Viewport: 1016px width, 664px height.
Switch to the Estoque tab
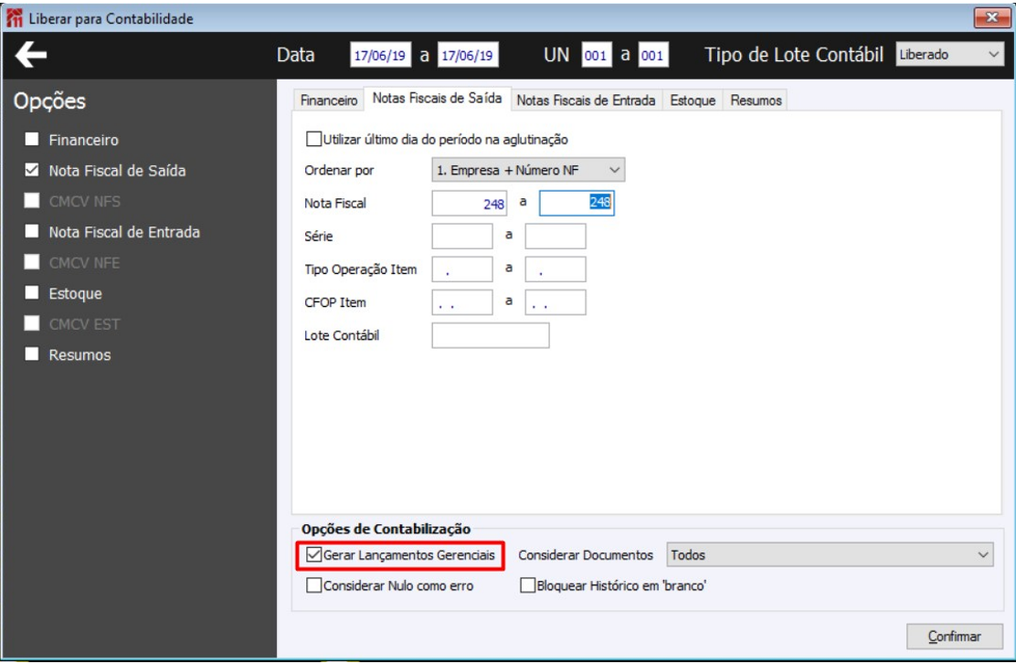693,100
